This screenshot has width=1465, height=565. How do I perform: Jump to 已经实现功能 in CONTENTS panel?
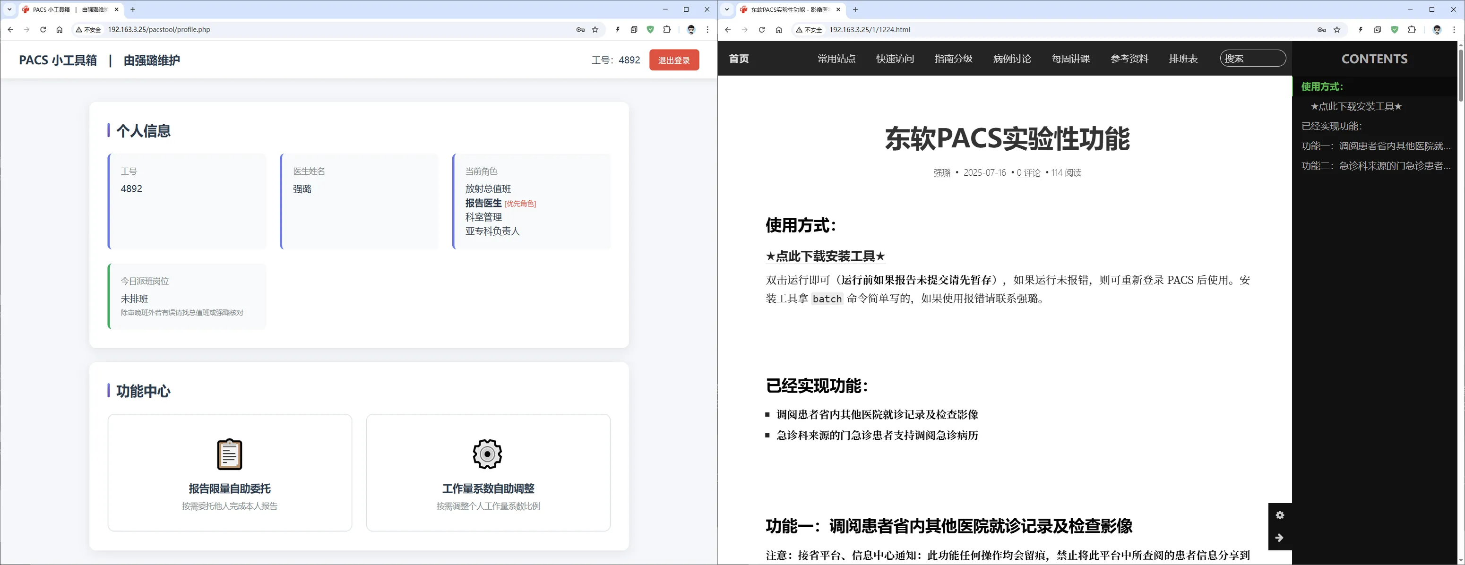(x=1331, y=126)
